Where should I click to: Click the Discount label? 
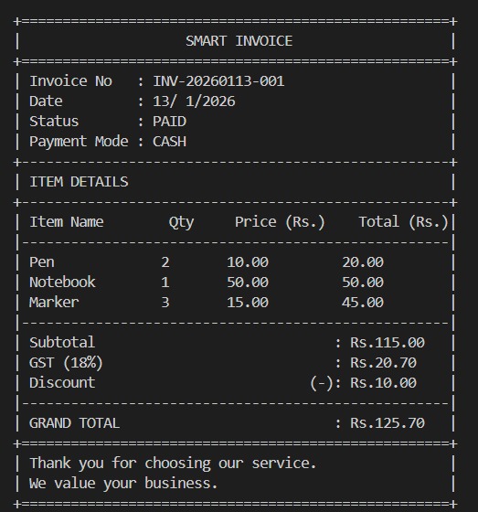coord(62,383)
